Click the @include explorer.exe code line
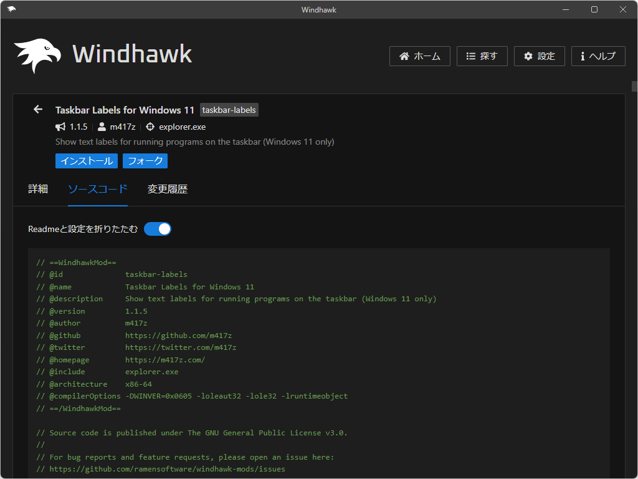This screenshot has width=638, height=479. [x=107, y=372]
